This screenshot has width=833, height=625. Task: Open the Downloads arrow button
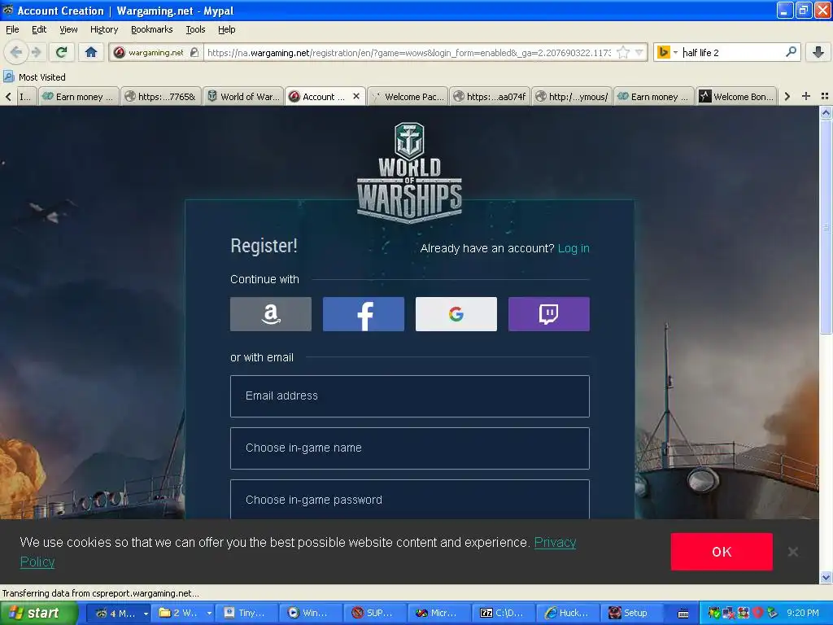click(818, 52)
